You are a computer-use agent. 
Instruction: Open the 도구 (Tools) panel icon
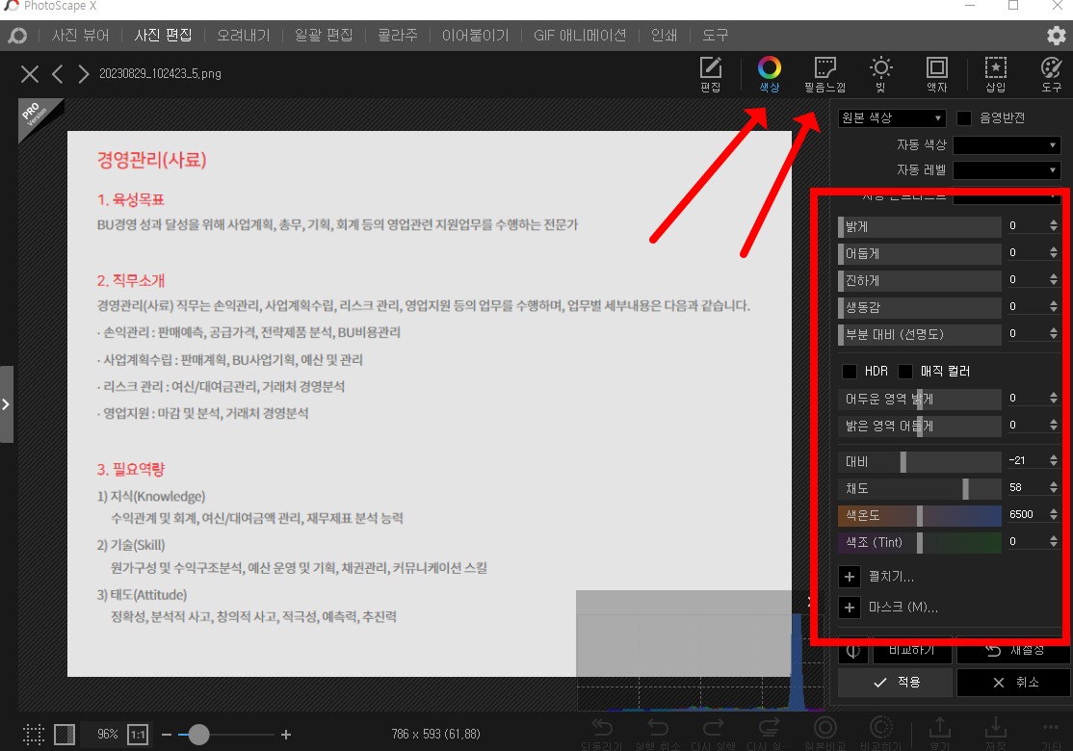tap(1050, 73)
